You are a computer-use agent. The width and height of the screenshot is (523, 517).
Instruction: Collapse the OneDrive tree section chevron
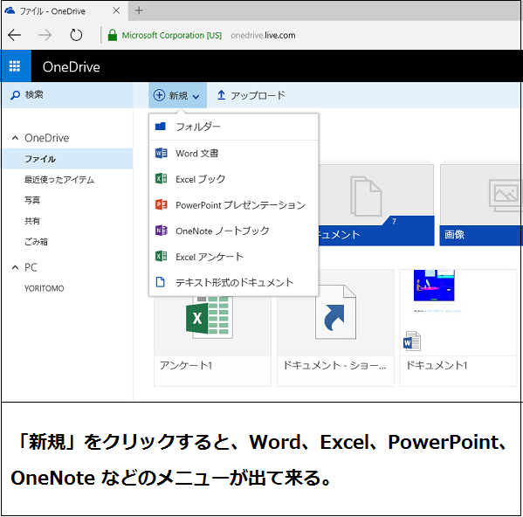coord(15,138)
